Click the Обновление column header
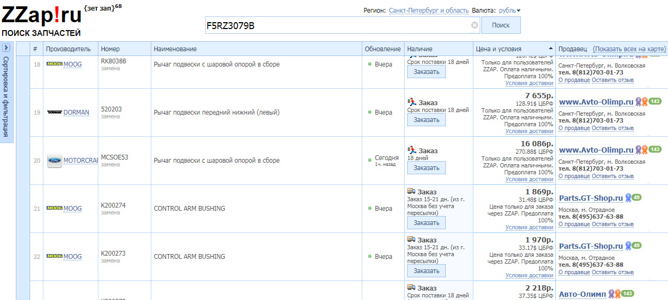 click(x=382, y=49)
